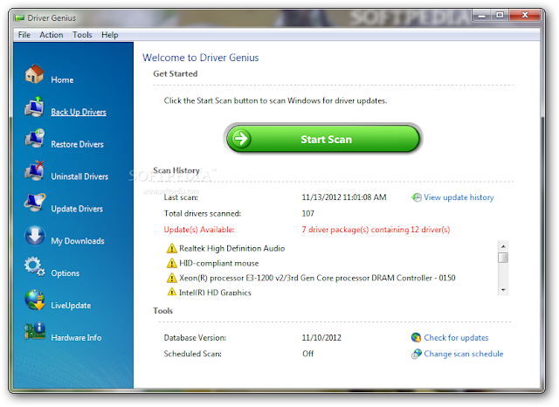Open Hardware Info text link
Screen dimensions: 559x407
pyautogui.click(x=76, y=337)
